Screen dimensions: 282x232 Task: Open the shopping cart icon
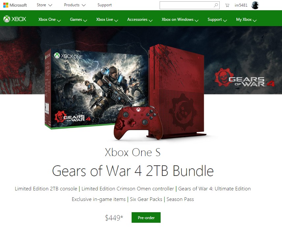tap(227, 5)
